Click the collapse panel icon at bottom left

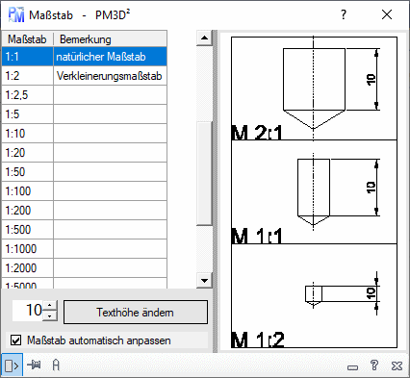(12, 365)
